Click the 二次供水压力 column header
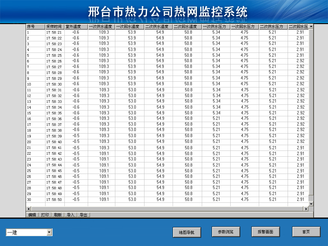Viewport: 328px width, 246px height. [273, 27]
